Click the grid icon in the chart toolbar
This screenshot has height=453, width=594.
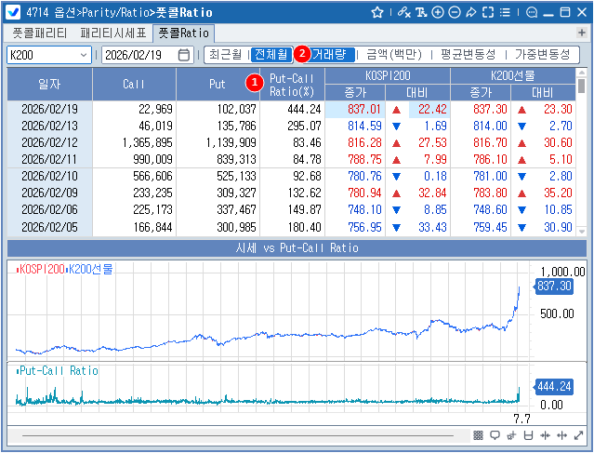pyautogui.click(x=478, y=435)
